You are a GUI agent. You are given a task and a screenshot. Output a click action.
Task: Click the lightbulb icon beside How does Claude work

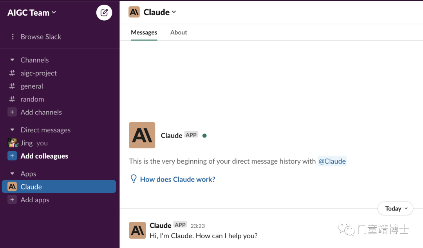134,178
